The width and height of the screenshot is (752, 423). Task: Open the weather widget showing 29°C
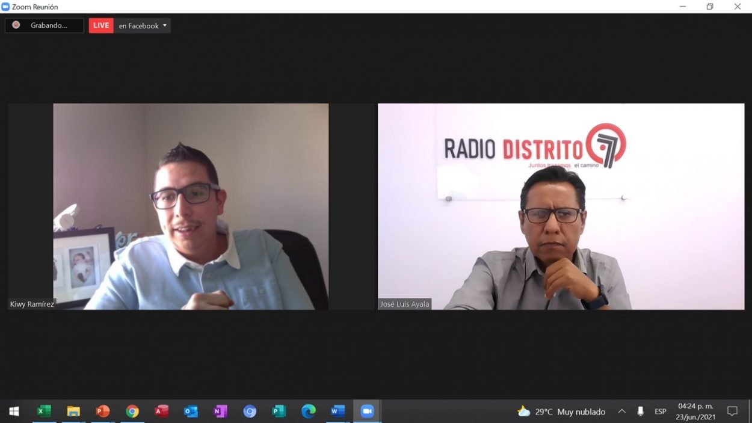(x=561, y=412)
